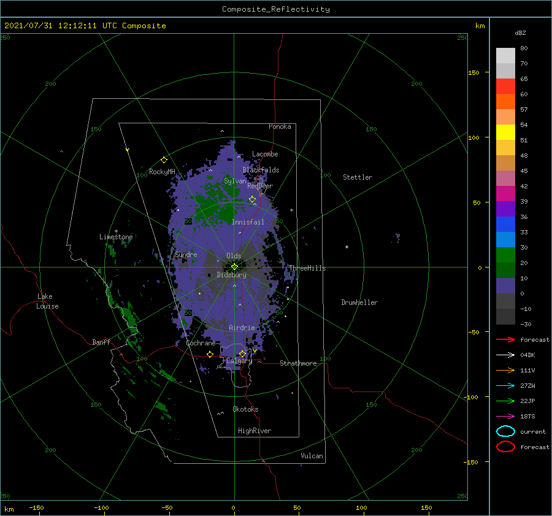Click the Airdrie city label
The height and width of the screenshot is (516, 552).
[242, 328]
